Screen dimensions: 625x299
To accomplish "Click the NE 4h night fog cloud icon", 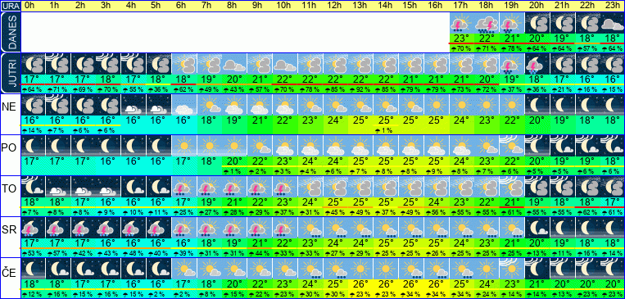I will click(x=134, y=105).
